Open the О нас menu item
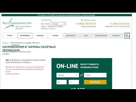Screen dimensions: 136x102 86,36
